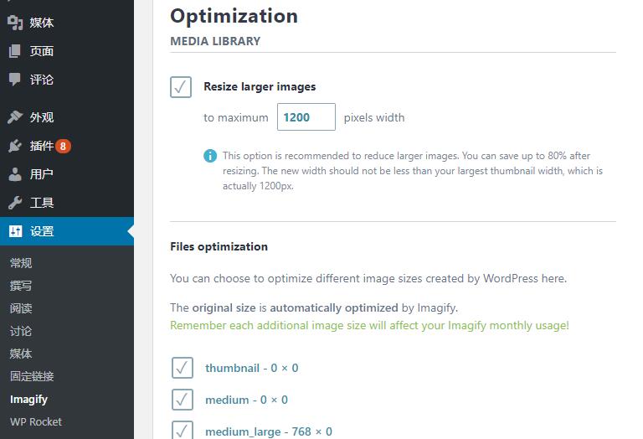The width and height of the screenshot is (643, 439).
Task: Click the 页面 pages icon
Action: click(x=15, y=51)
